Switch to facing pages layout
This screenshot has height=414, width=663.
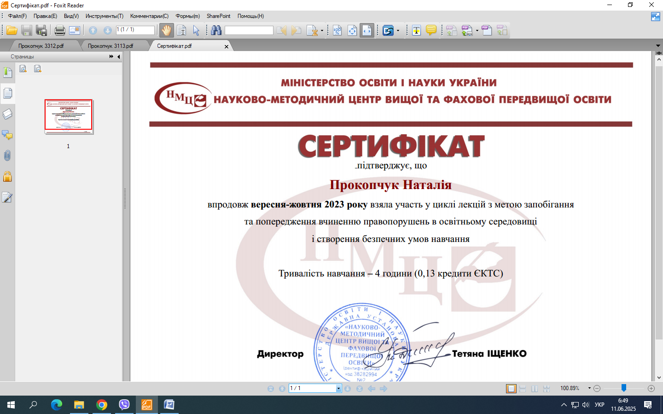click(x=535, y=389)
